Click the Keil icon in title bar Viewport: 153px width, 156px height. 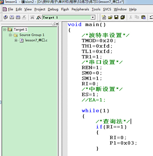coord(2,2)
